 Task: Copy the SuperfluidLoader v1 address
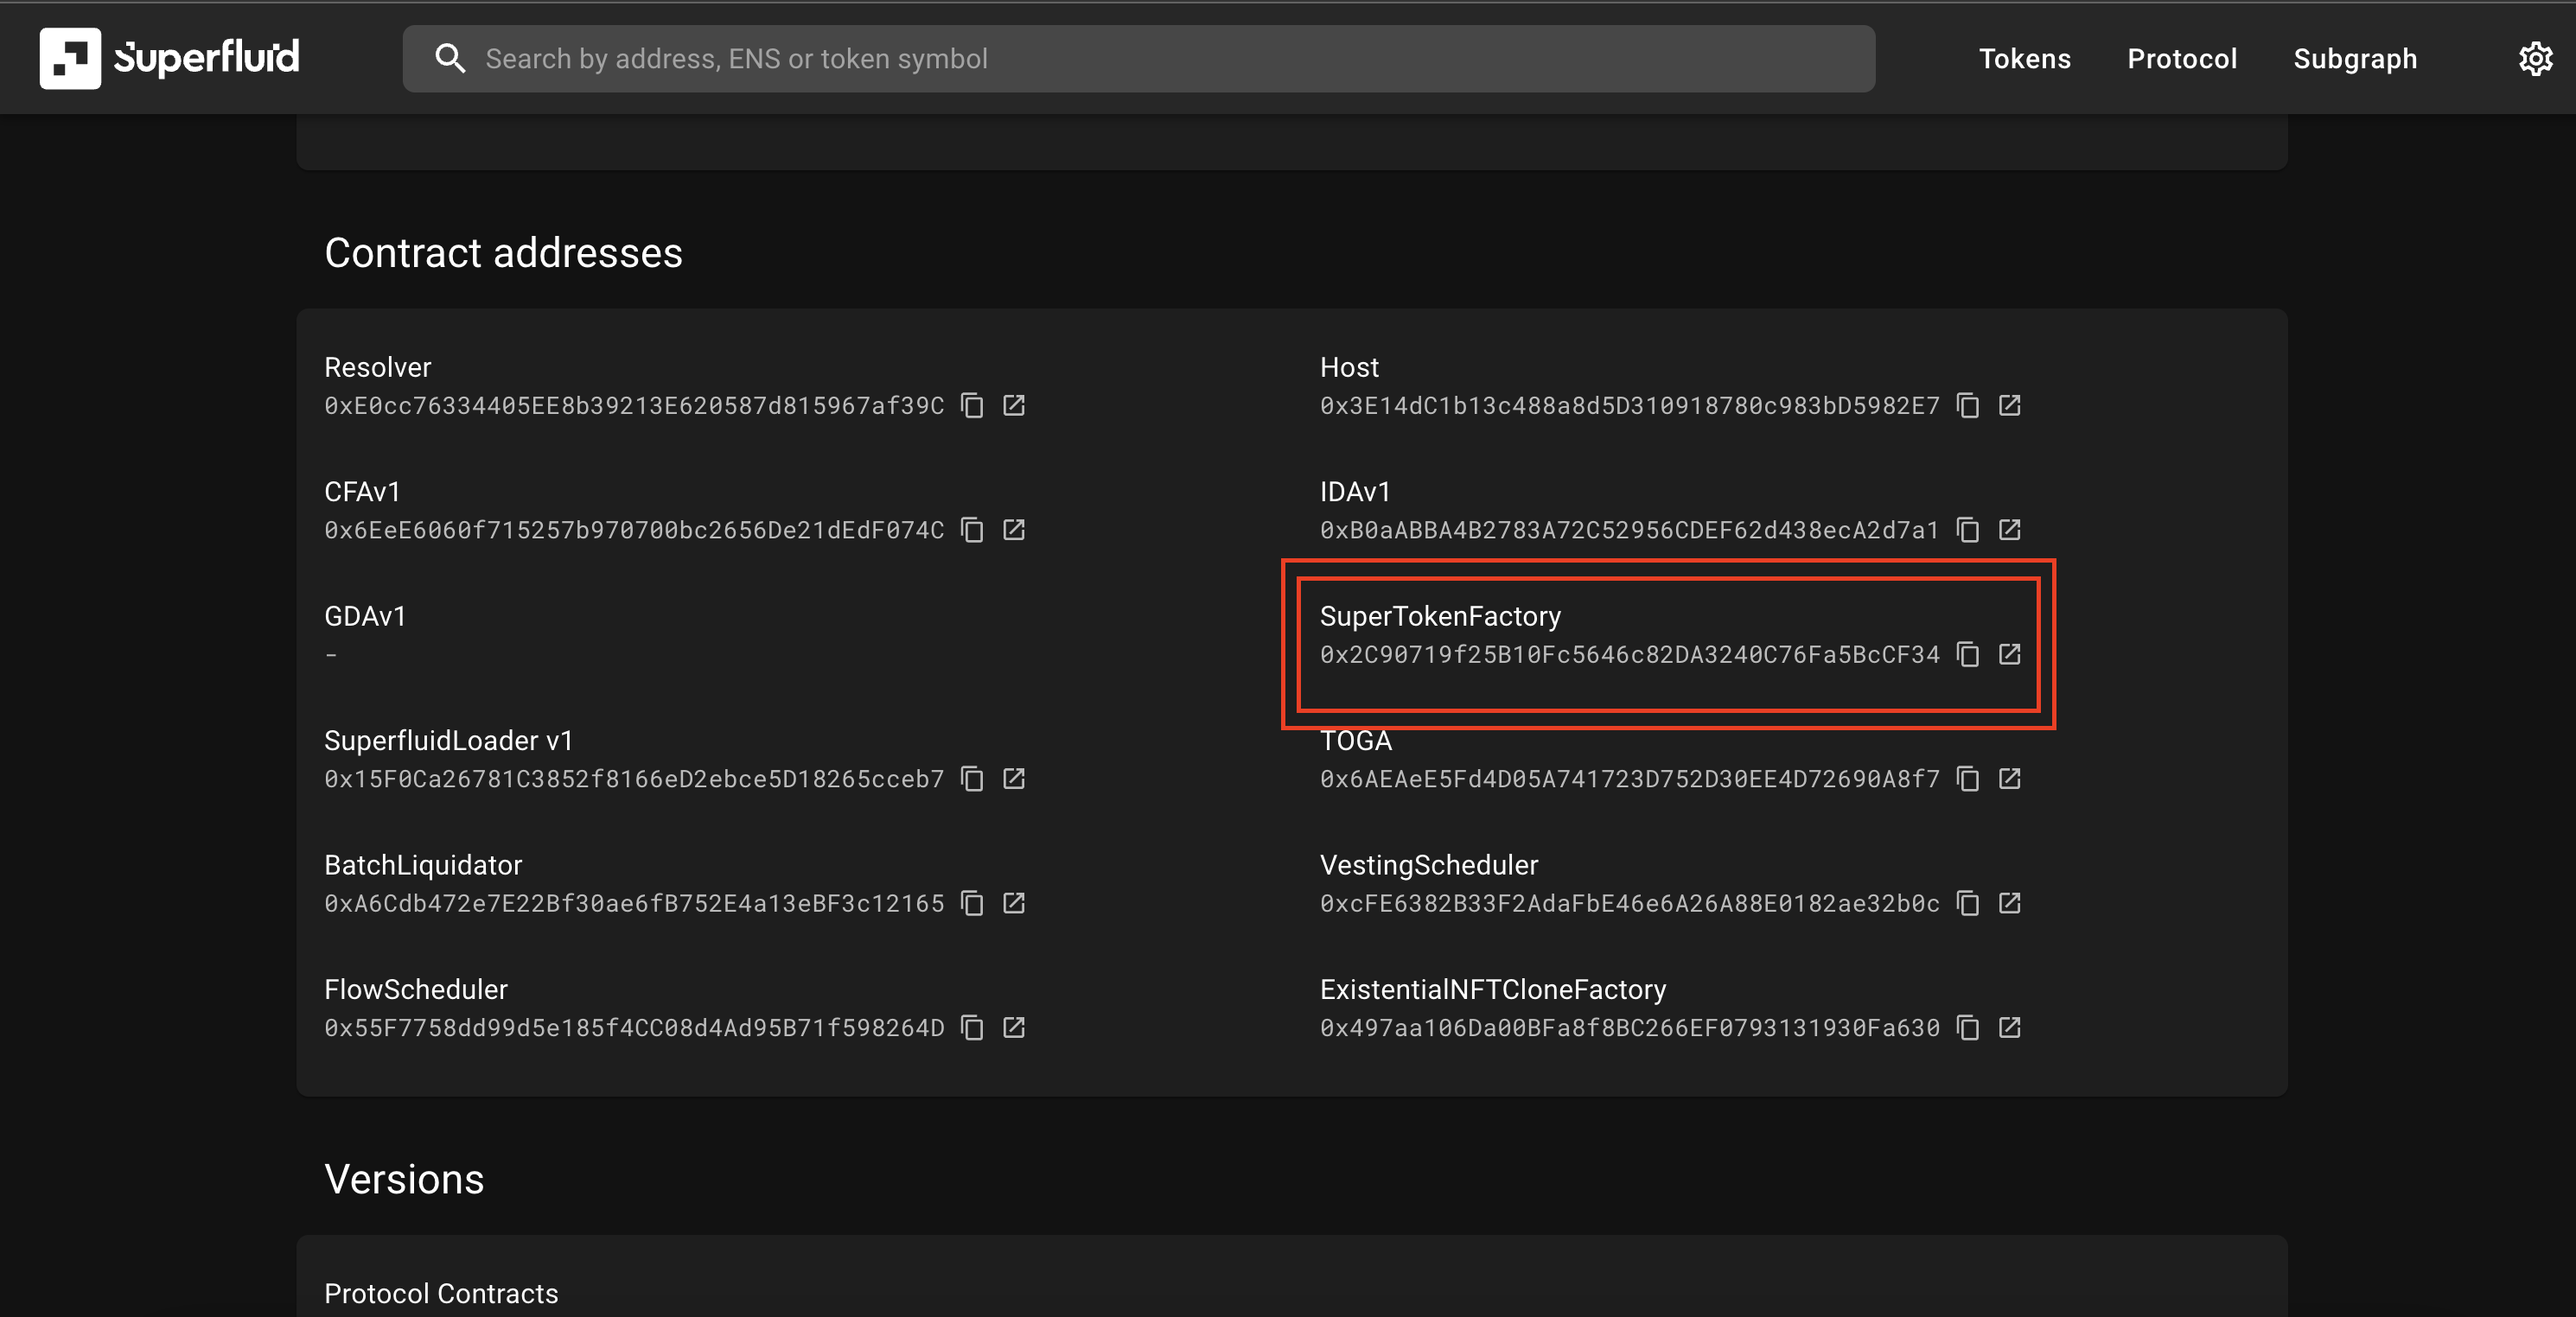972,779
